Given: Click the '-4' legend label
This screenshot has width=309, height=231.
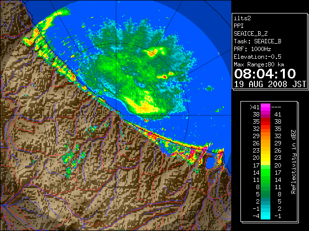Looking at the screenshot, I should pos(256,216).
